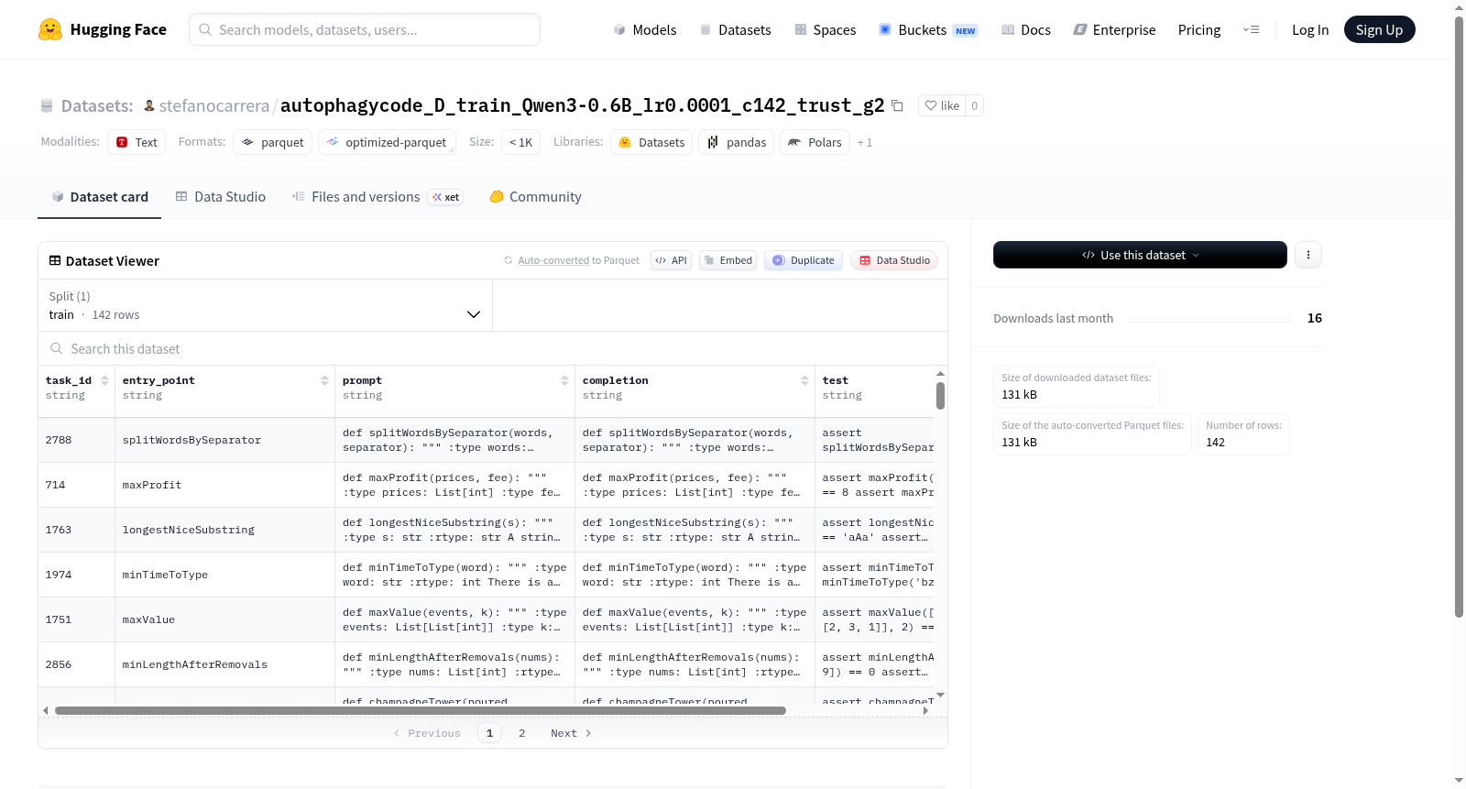The height and width of the screenshot is (789, 1466).
Task: Open the expanded navigation menu icon
Action: pos(1251,29)
